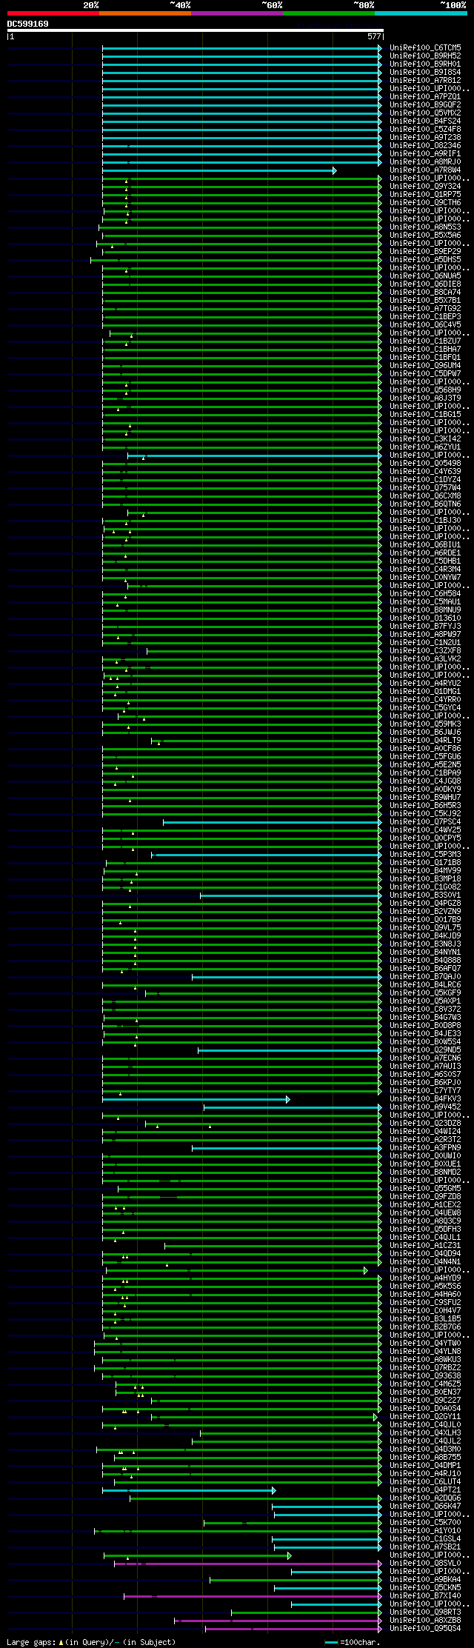This screenshot has width=474, height=1648.
Task: Click the UniRef100_Q1RP75 label
Action: (425, 195)
